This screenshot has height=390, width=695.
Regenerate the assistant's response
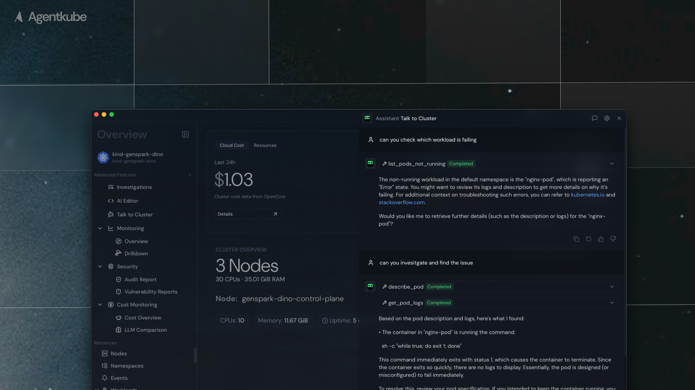588,239
